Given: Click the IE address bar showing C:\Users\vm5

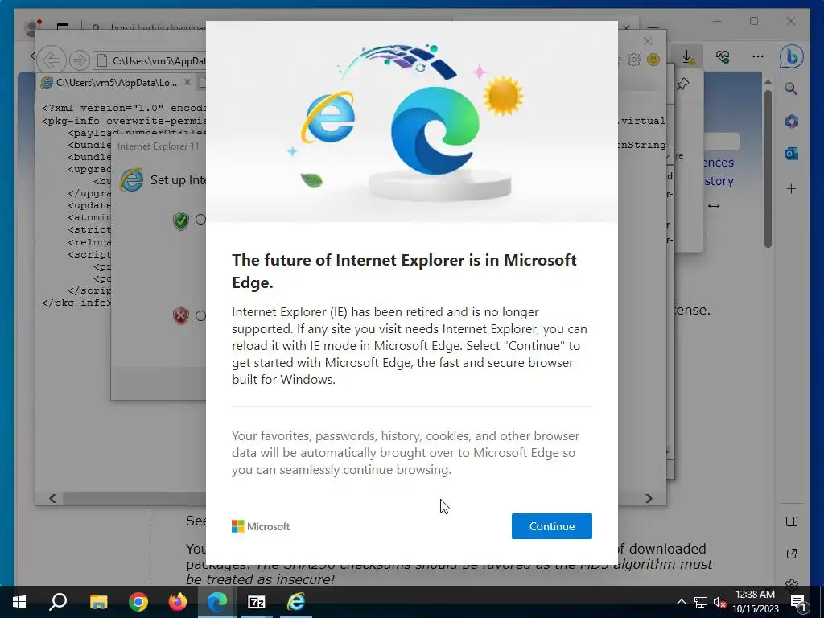Looking at the screenshot, I should point(151,61).
